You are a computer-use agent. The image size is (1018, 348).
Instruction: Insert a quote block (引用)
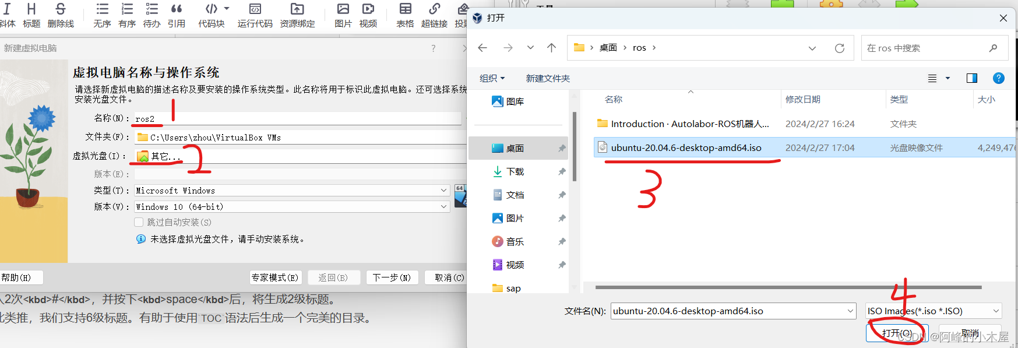click(177, 15)
